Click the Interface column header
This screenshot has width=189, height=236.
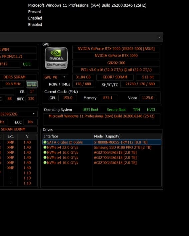tap(67, 136)
